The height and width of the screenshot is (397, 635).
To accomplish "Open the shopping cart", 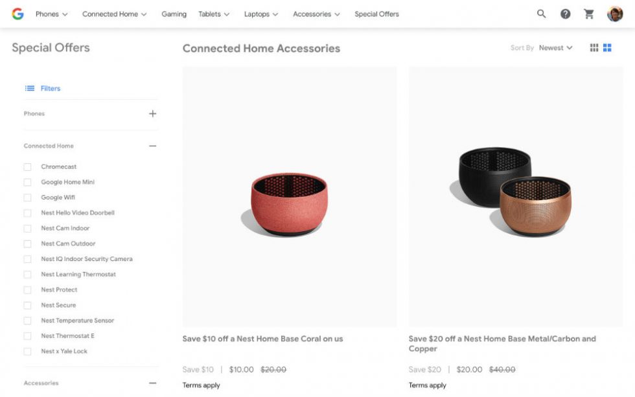I will pyautogui.click(x=589, y=14).
